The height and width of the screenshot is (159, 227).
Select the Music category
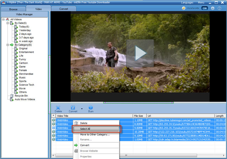click(22, 78)
